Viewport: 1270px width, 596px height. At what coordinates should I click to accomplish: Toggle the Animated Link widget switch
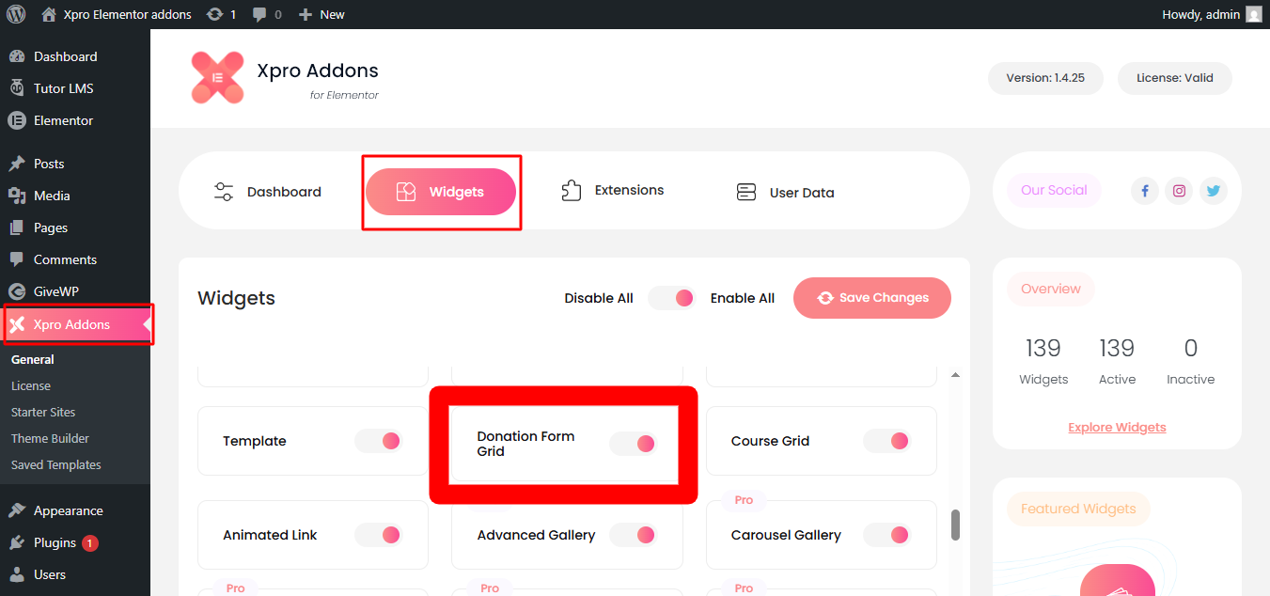(x=378, y=535)
